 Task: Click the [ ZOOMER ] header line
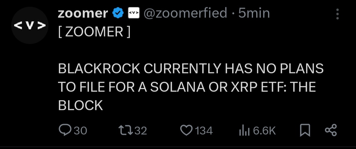94,32
